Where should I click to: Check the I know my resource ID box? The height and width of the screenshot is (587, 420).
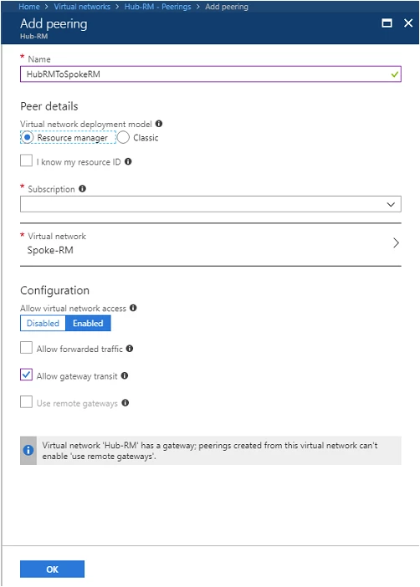click(x=26, y=161)
